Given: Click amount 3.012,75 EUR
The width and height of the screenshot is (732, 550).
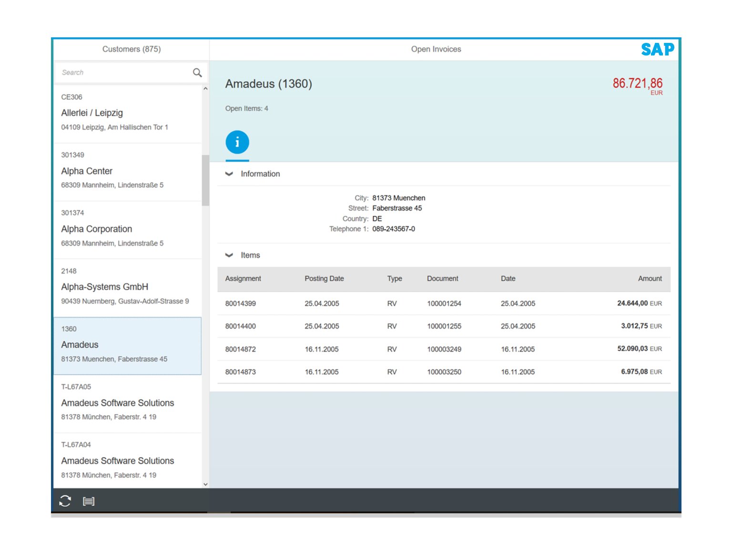Looking at the screenshot, I should click(x=641, y=326).
